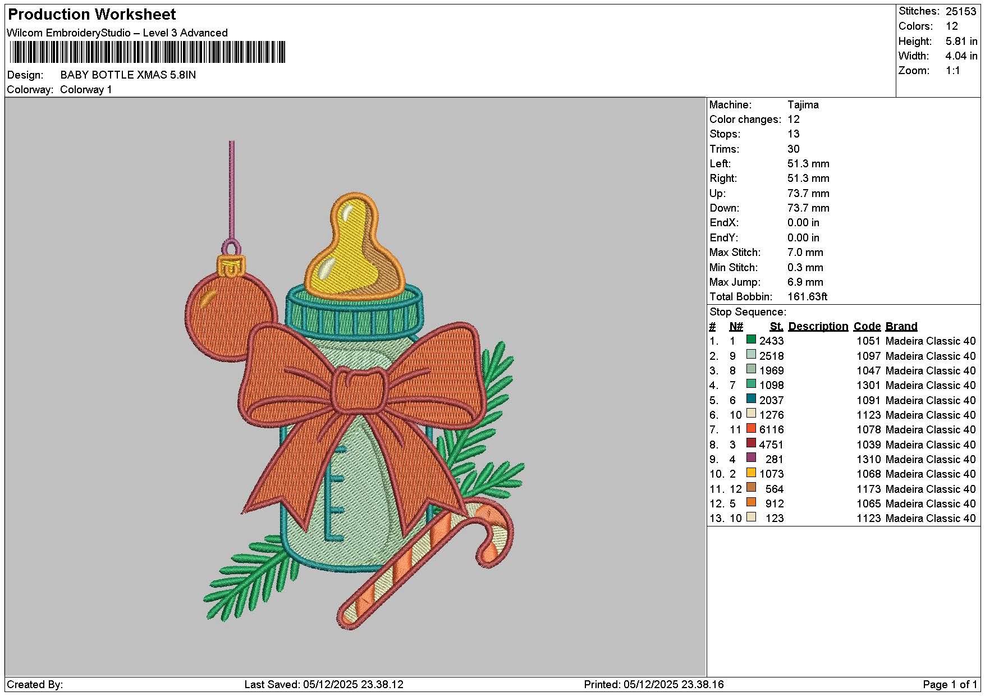Click the Trims value 30
Screen dimensions: 985x696
793,149
